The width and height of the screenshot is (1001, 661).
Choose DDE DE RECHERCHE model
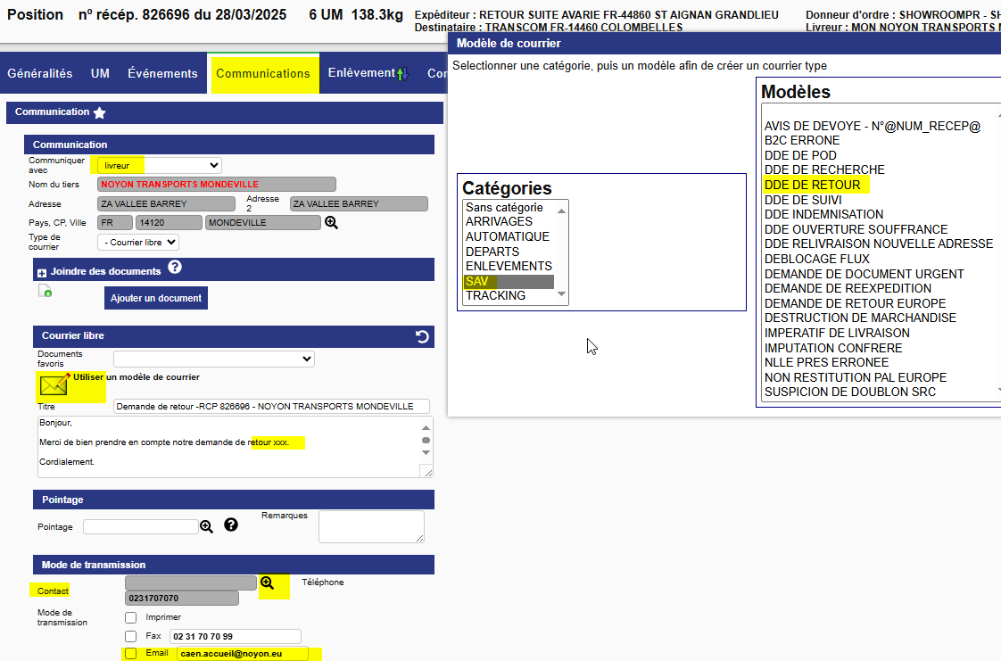point(825,169)
